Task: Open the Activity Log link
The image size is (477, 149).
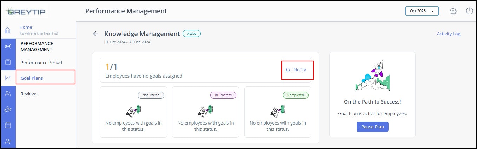Action: [x=448, y=34]
